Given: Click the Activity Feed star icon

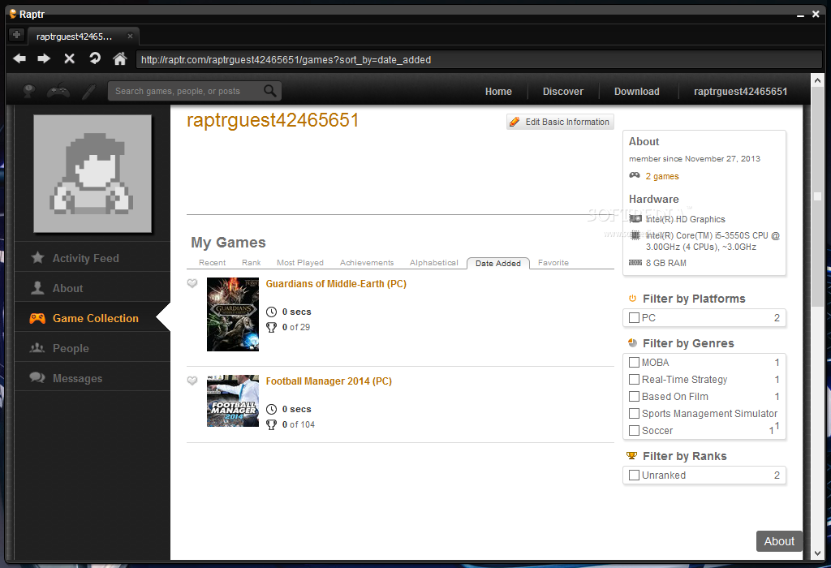Looking at the screenshot, I should (37, 257).
